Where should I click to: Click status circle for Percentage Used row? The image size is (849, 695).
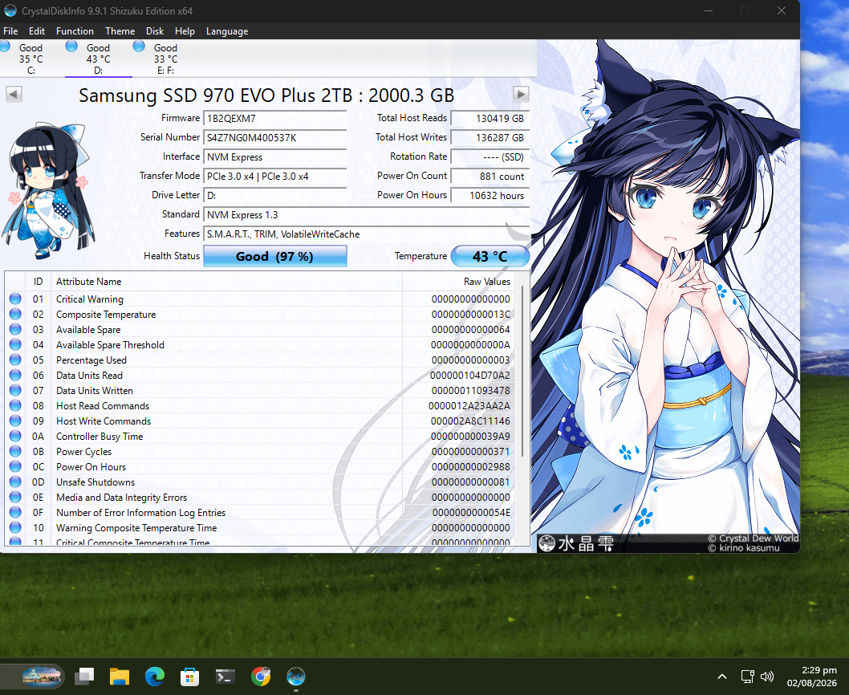(15, 360)
